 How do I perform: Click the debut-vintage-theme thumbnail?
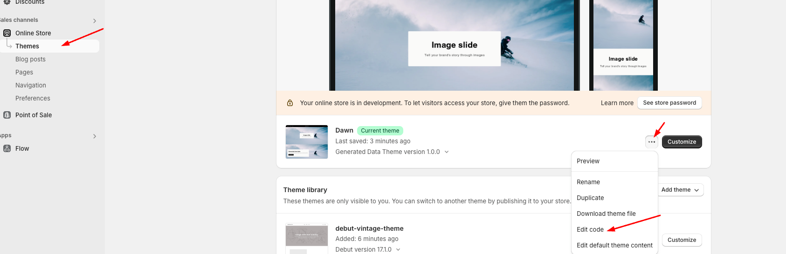coord(307,238)
